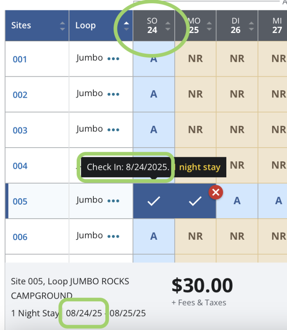Deselect first checked night for site 005

click(x=154, y=201)
